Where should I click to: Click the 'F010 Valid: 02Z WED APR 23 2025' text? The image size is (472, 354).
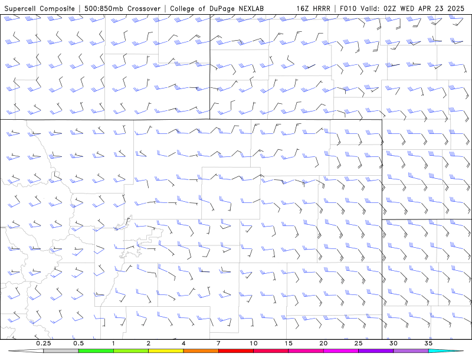click(402, 8)
